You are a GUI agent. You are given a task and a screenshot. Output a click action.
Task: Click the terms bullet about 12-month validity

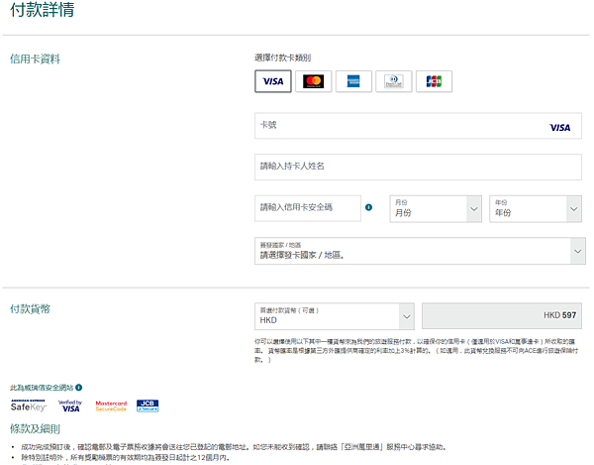(x=125, y=457)
